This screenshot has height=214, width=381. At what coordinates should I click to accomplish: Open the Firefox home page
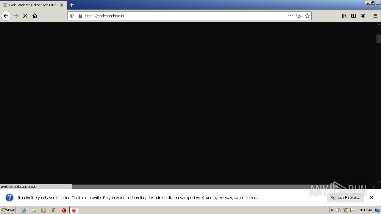35,16
